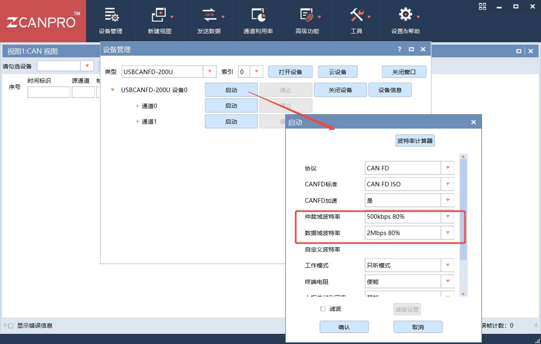This screenshot has width=541, height=344.
Task: Open the 数据域波特率 dropdown
Action: [448, 233]
